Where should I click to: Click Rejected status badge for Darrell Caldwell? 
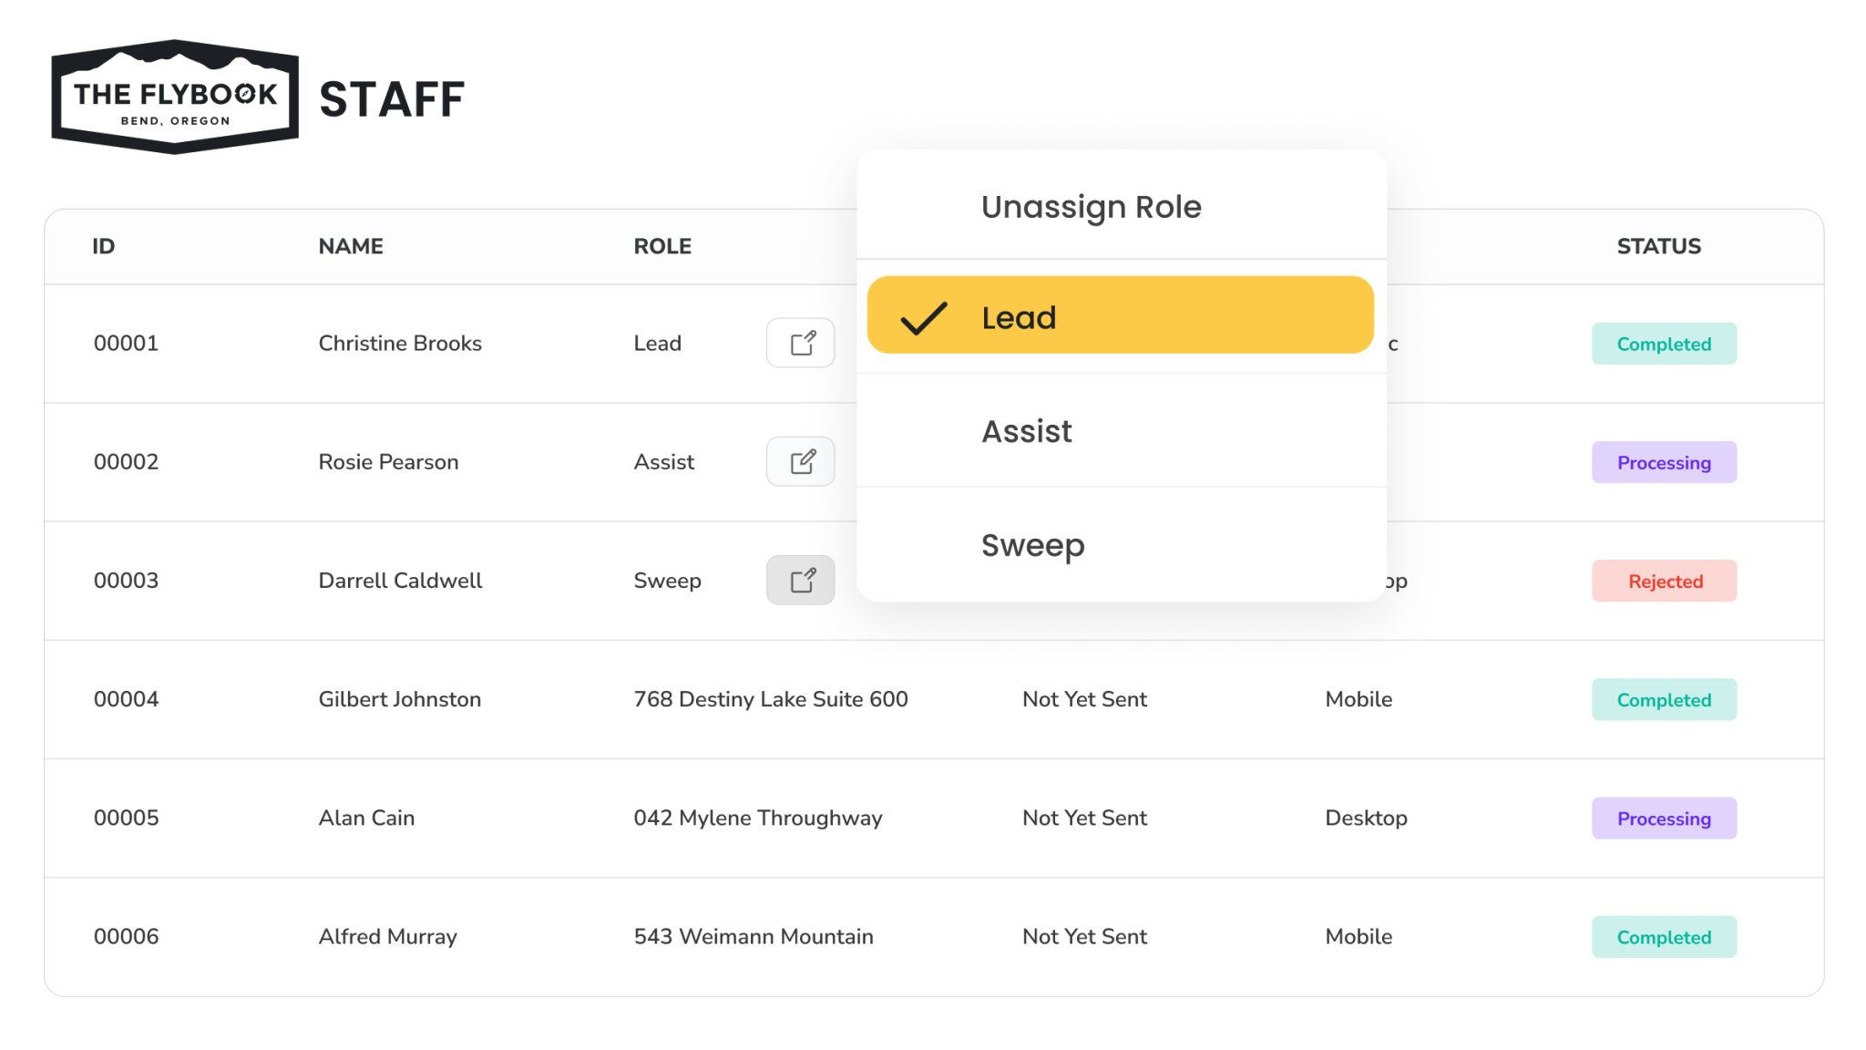pos(1664,581)
